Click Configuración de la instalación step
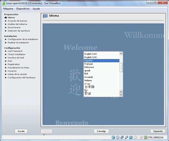Screen dimensions: 169x141 tap(23, 39)
